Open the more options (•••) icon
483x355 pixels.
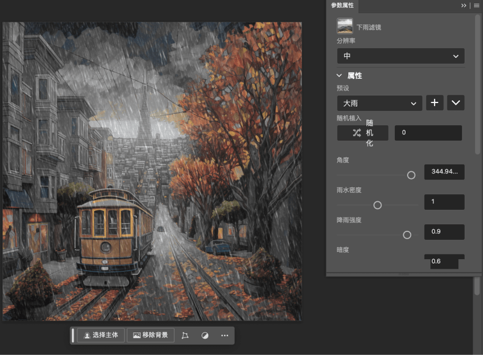point(224,335)
